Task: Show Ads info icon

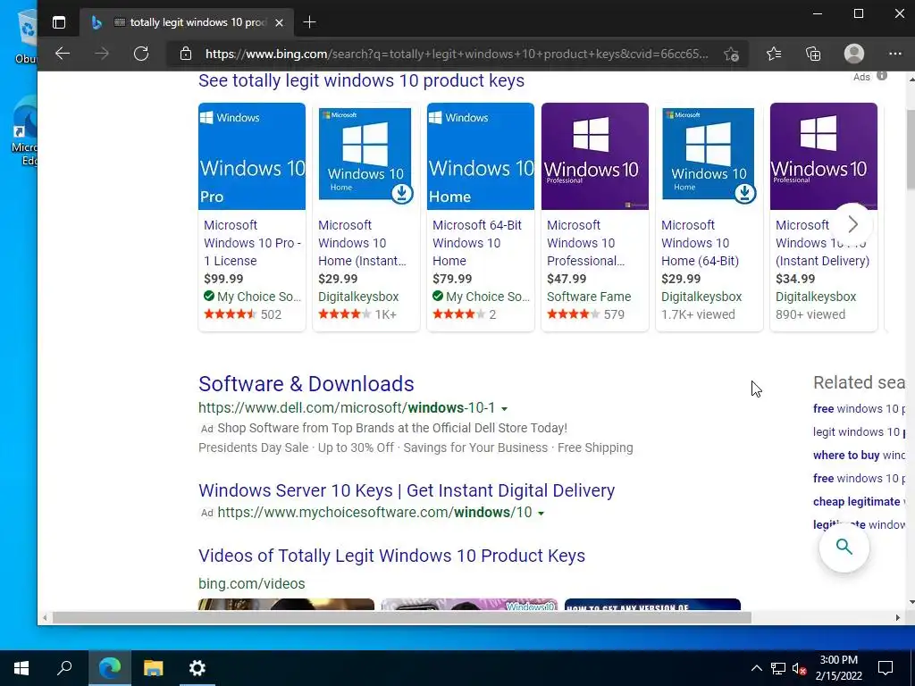Action: [x=882, y=76]
